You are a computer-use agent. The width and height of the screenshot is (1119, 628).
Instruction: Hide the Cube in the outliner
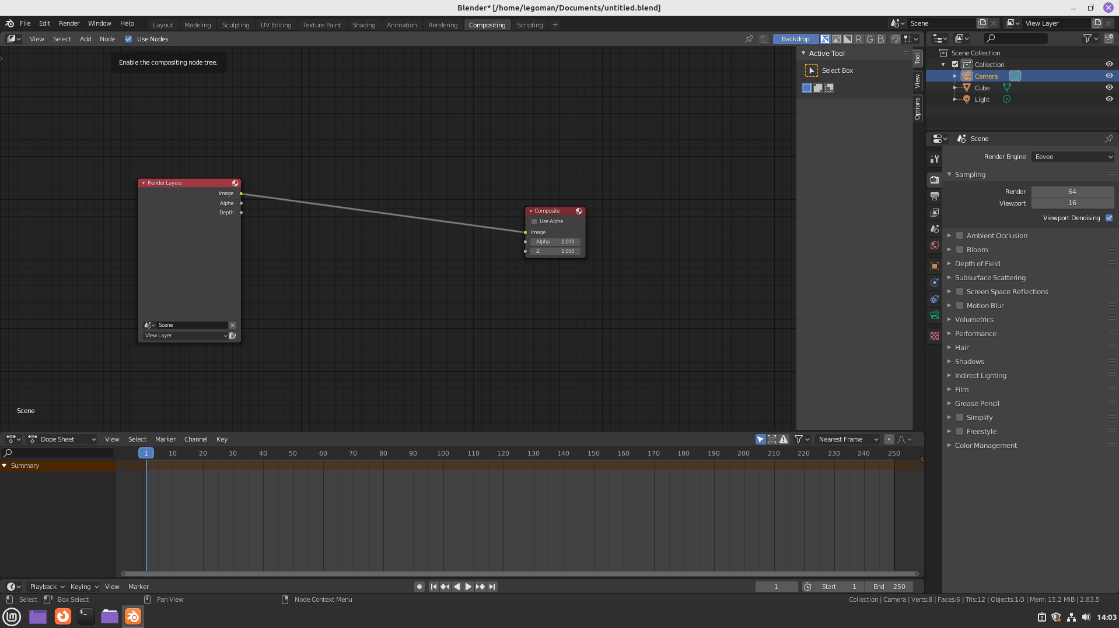(x=1108, y=88)
